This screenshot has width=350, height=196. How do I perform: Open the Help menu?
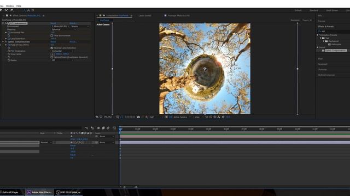click(19, 6)
